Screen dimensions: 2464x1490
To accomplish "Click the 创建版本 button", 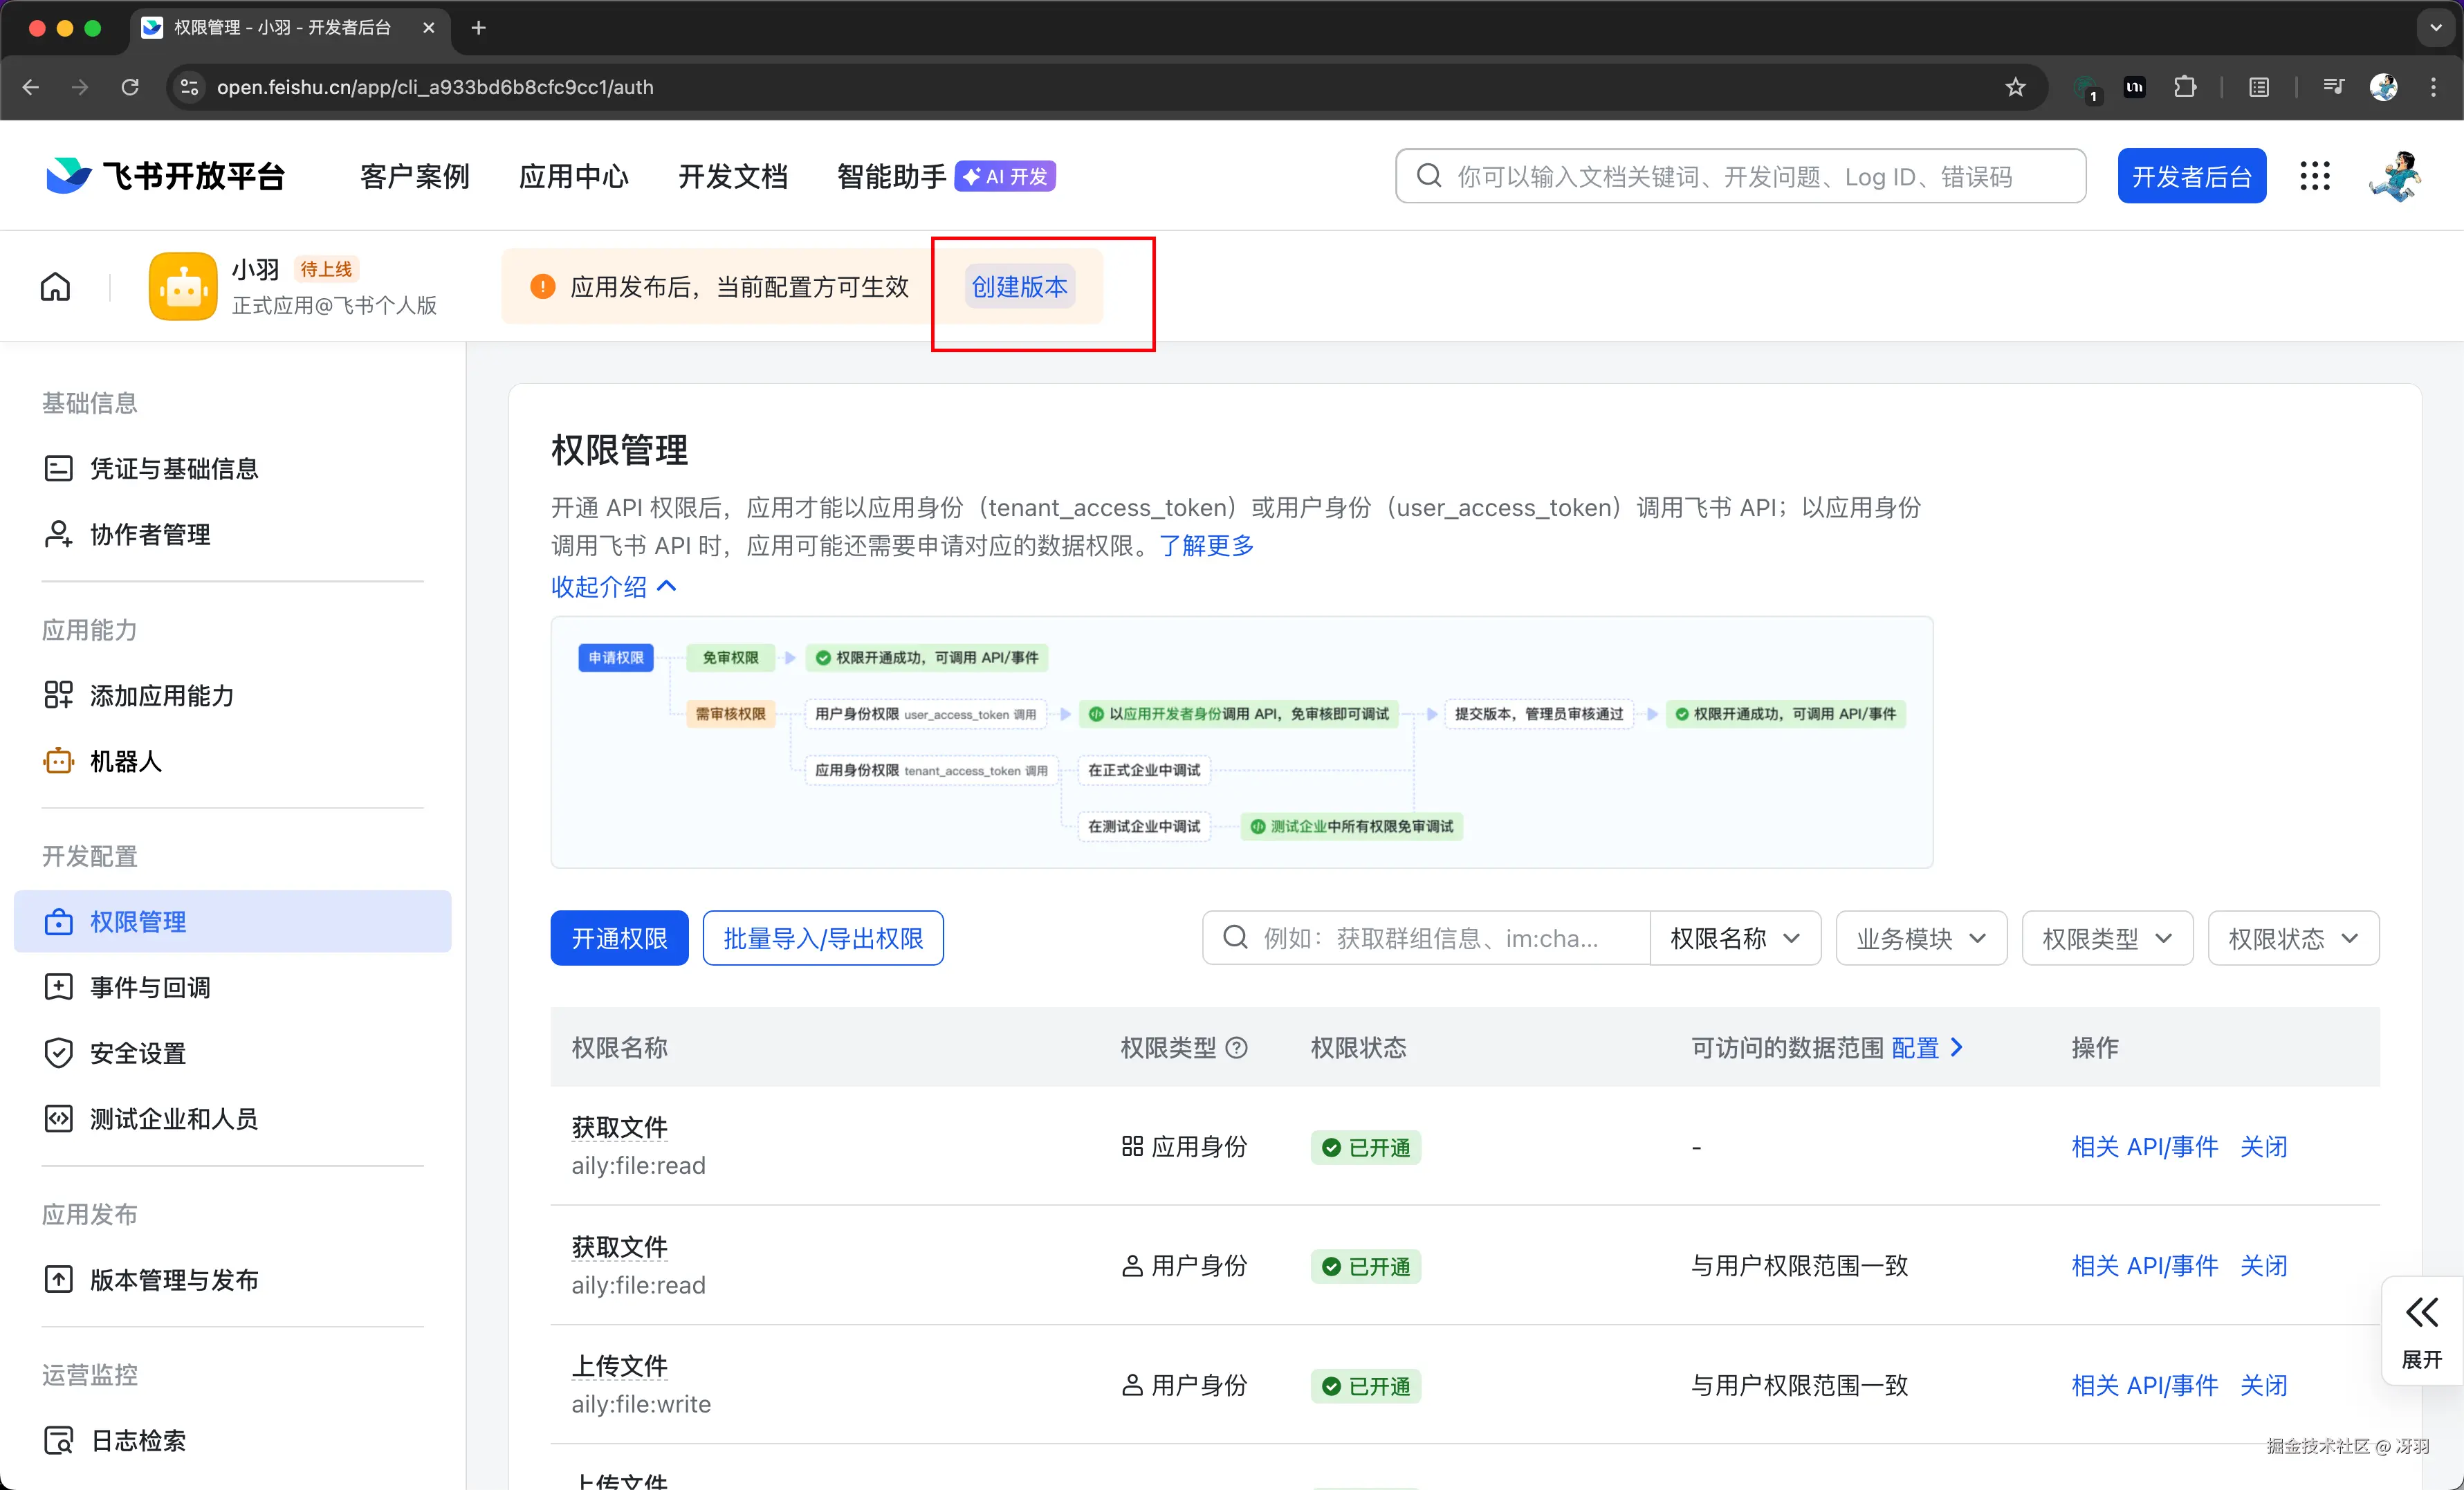I will pyautogui.click(x=1019, y=287).
